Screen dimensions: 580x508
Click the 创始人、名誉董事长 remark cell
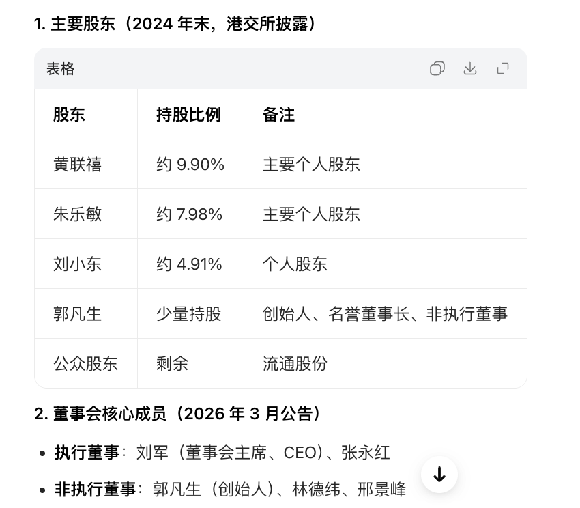[x=385, y=314]
